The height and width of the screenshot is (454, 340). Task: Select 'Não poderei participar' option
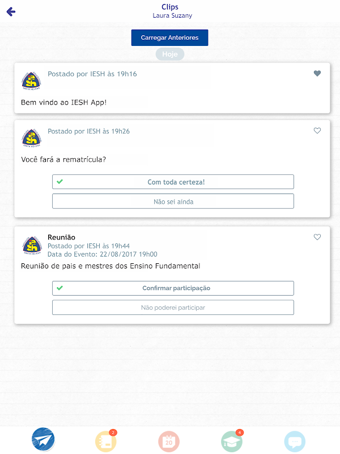point(173,308)
